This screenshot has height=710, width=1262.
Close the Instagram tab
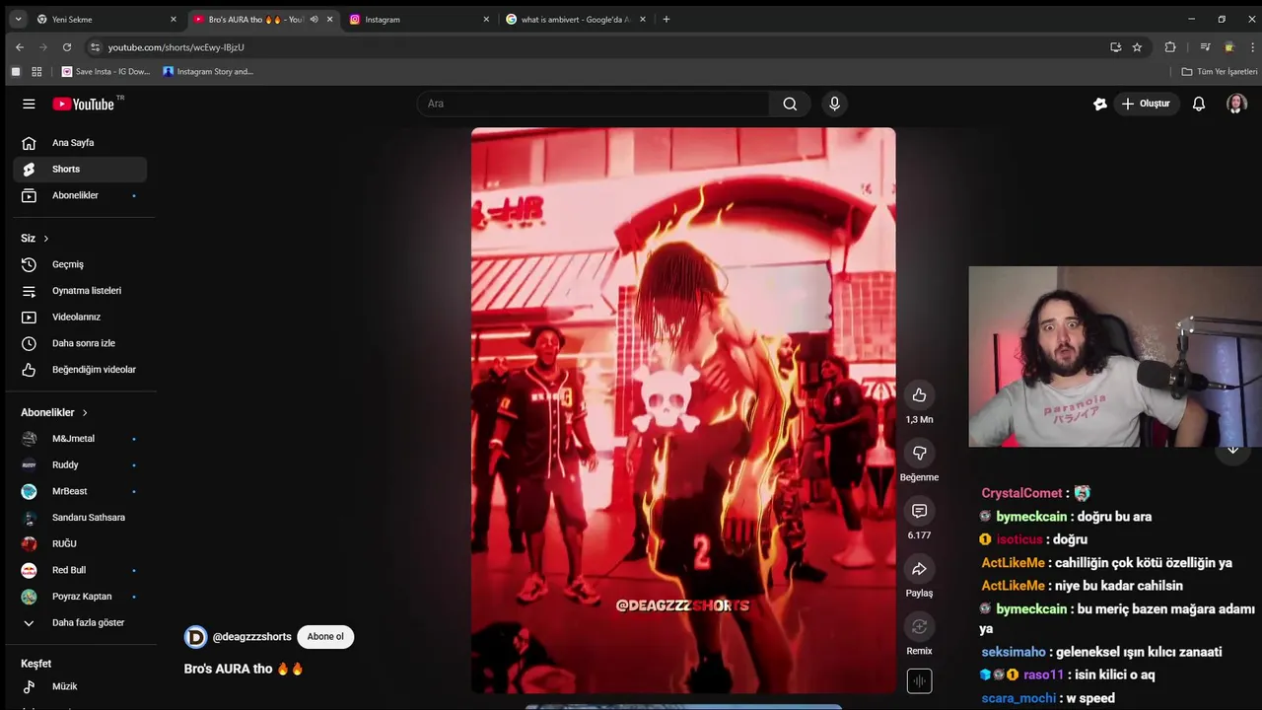(486, 19)
